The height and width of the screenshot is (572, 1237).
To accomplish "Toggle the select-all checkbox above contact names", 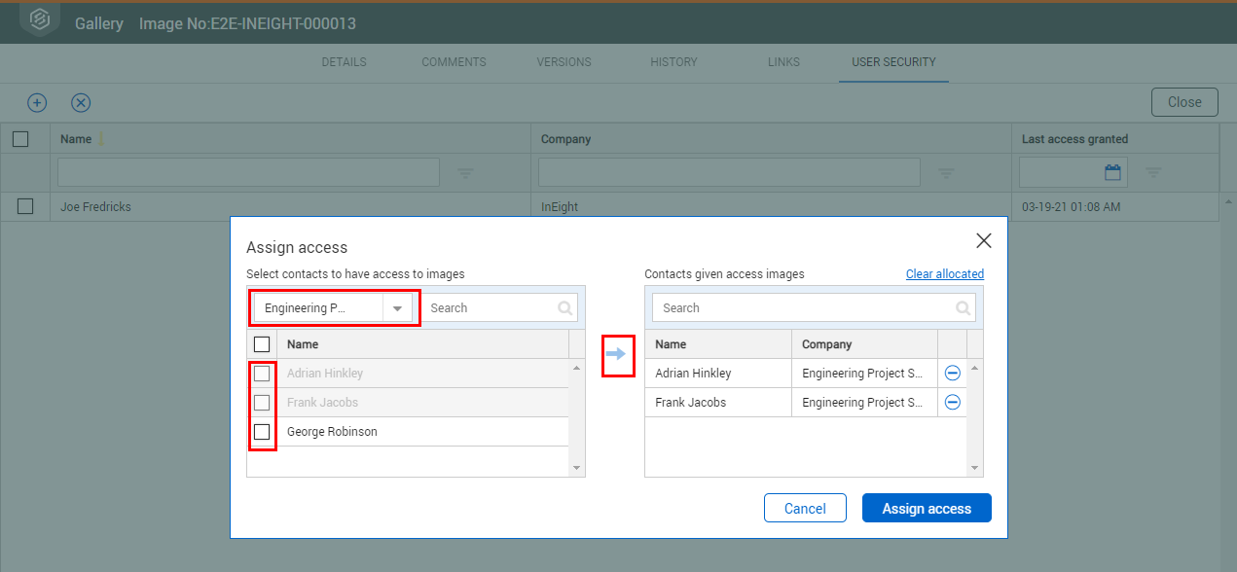I will [261, 343].
